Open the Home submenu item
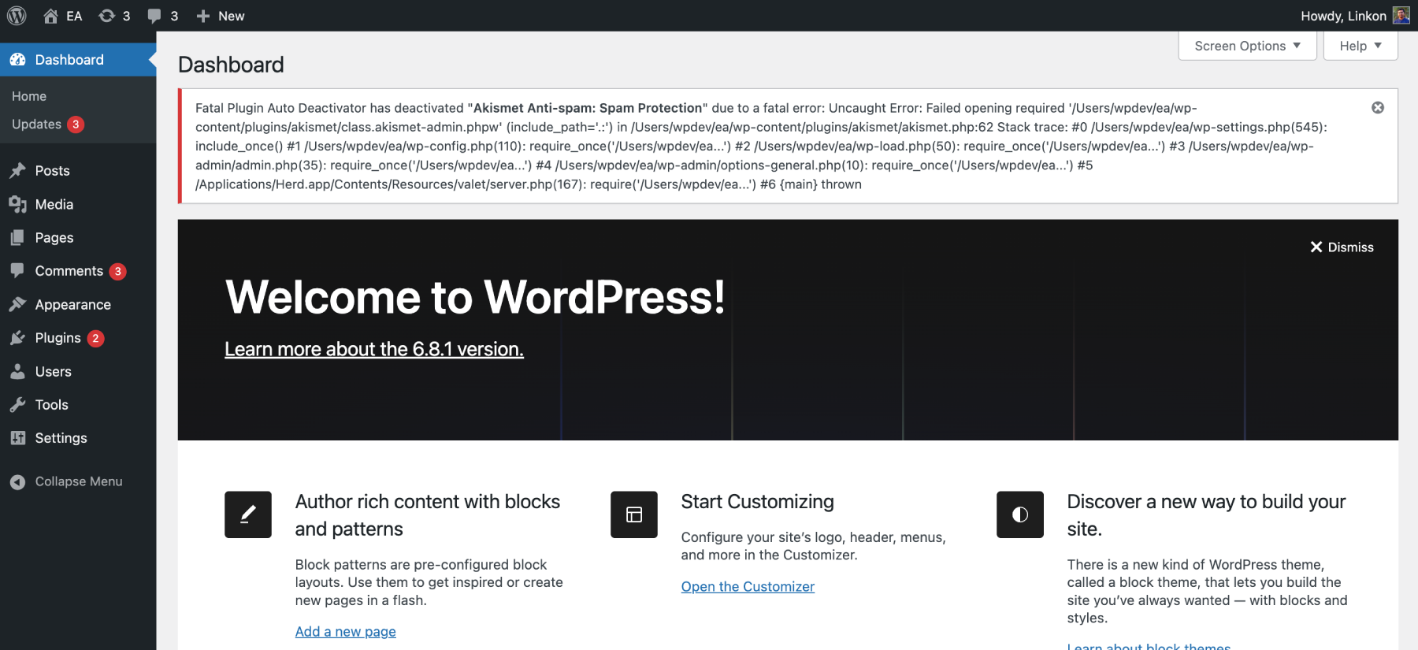The image size is (1418, 650). (29, 96)
